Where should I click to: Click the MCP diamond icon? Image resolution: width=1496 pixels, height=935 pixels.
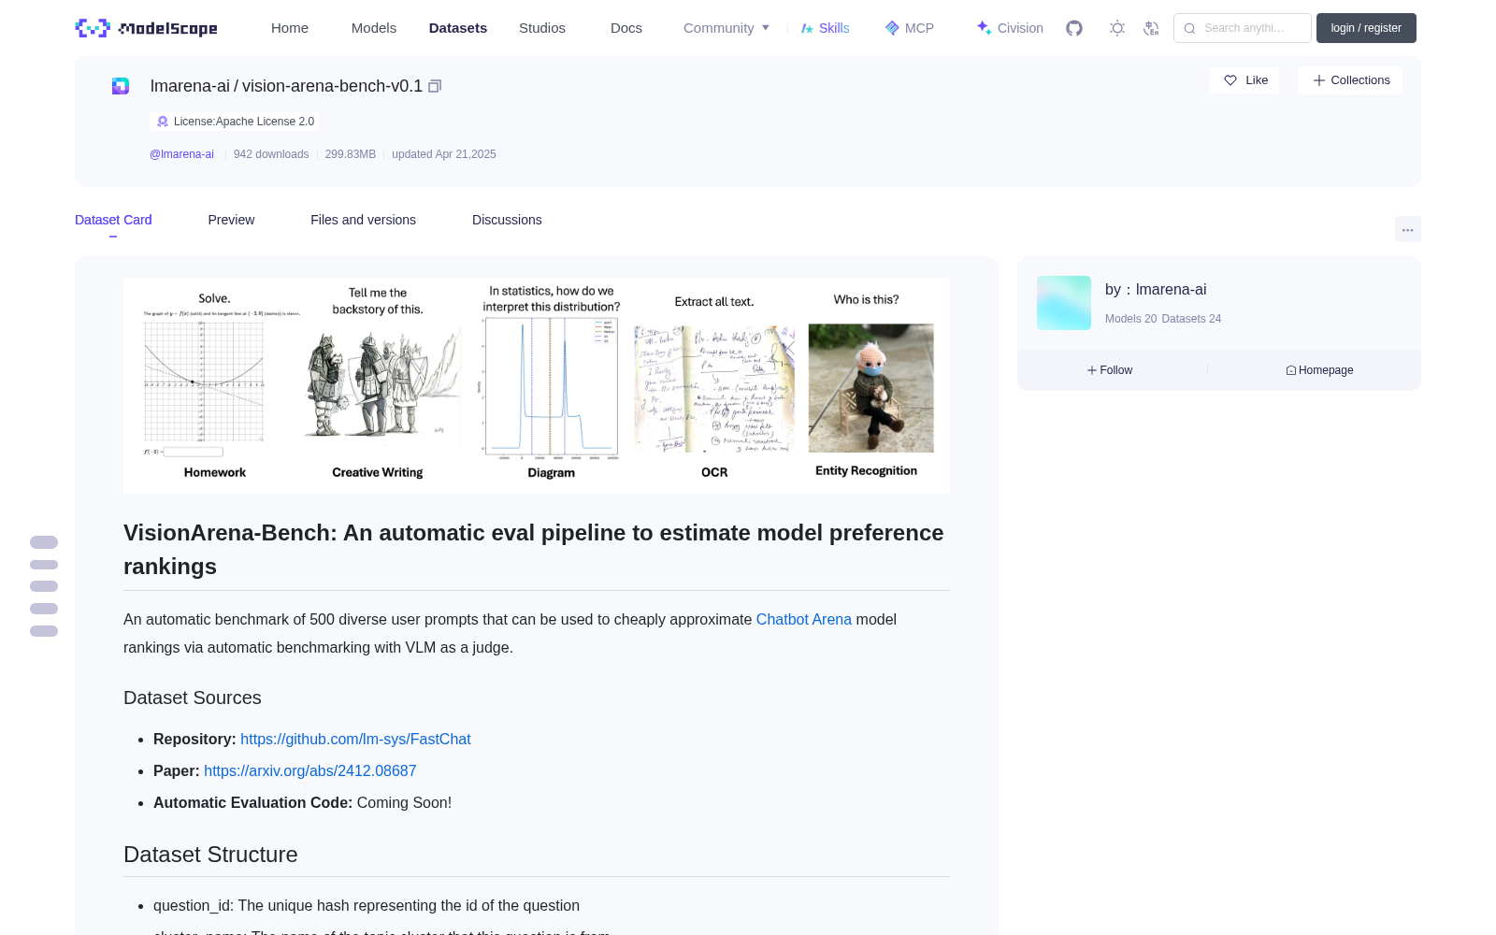pyautogui.click(x=892, y=28)
